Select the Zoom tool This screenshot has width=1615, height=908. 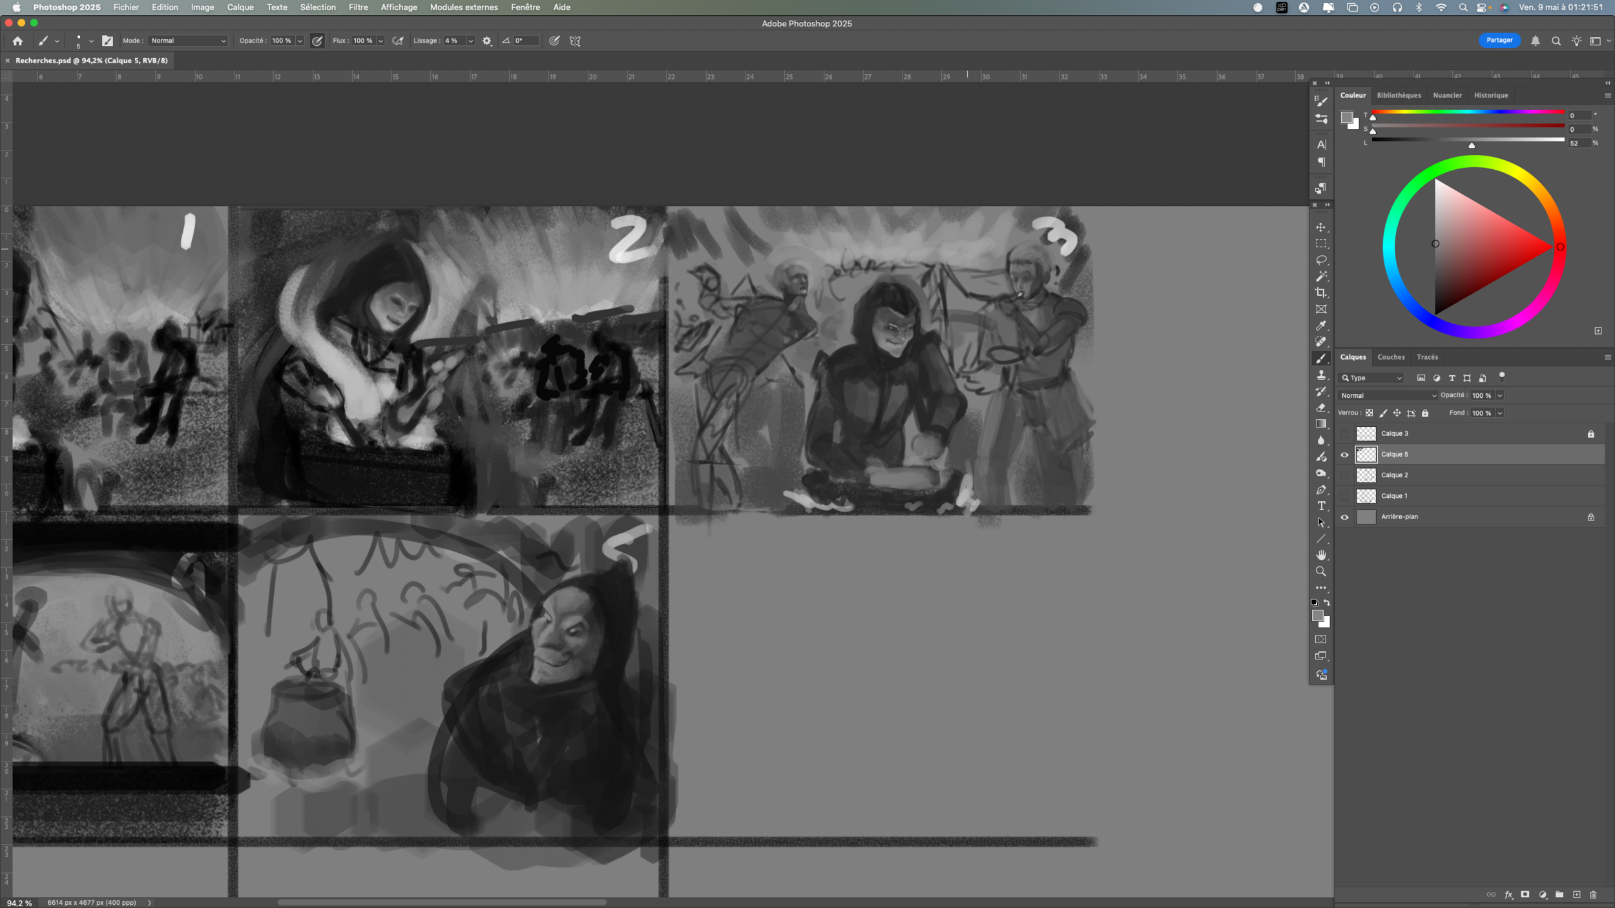(1320, 572)
